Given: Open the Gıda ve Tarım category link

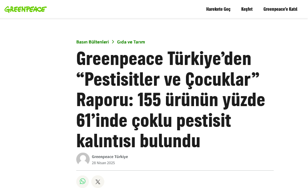Looking at the screenshot, I should (131, 42).
